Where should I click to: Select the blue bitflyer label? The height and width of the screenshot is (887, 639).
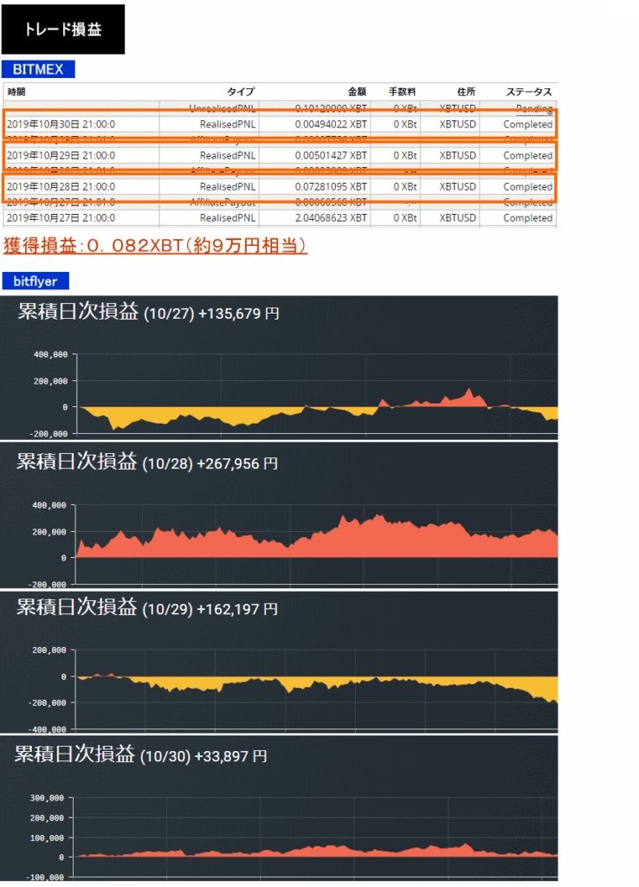(35, 282)
